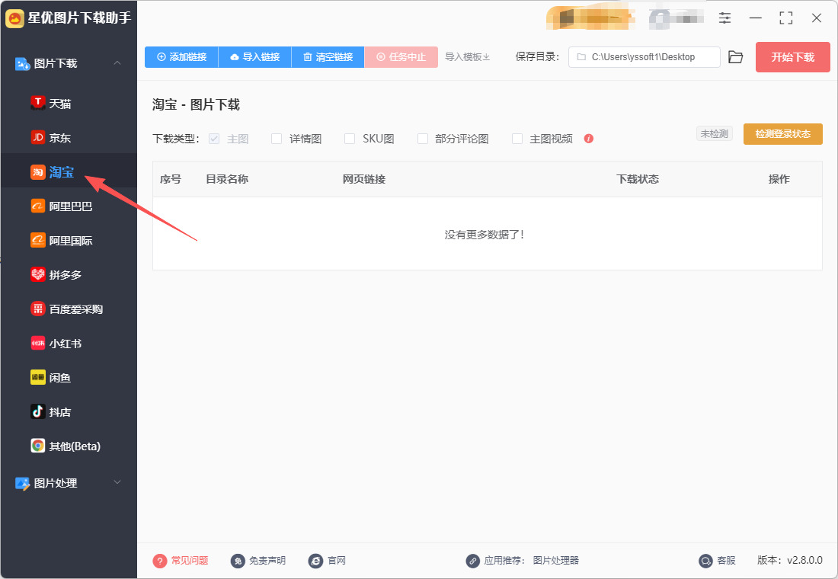Click the 检测登录状态 button

pos(782,133)
